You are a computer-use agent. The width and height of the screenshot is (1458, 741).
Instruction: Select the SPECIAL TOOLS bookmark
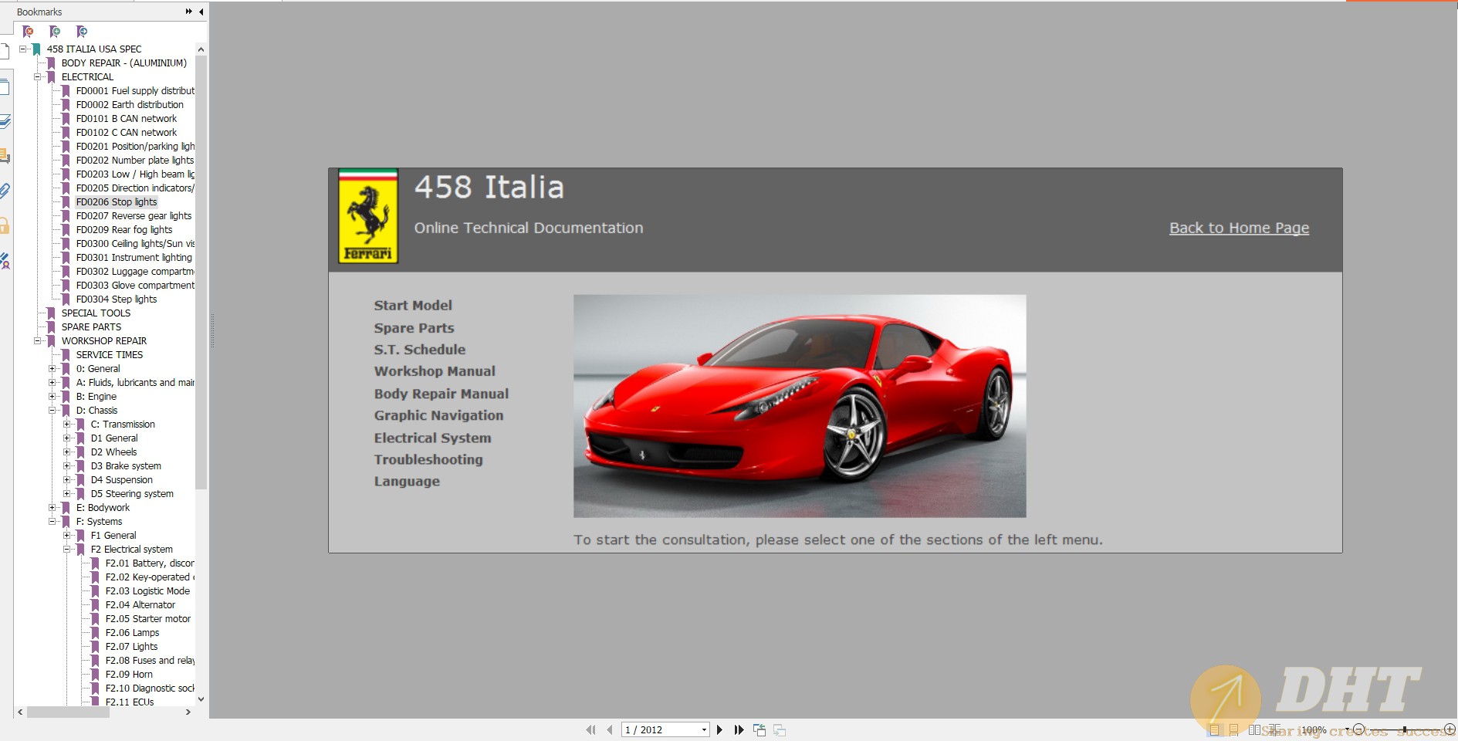[x=96, y=313]
